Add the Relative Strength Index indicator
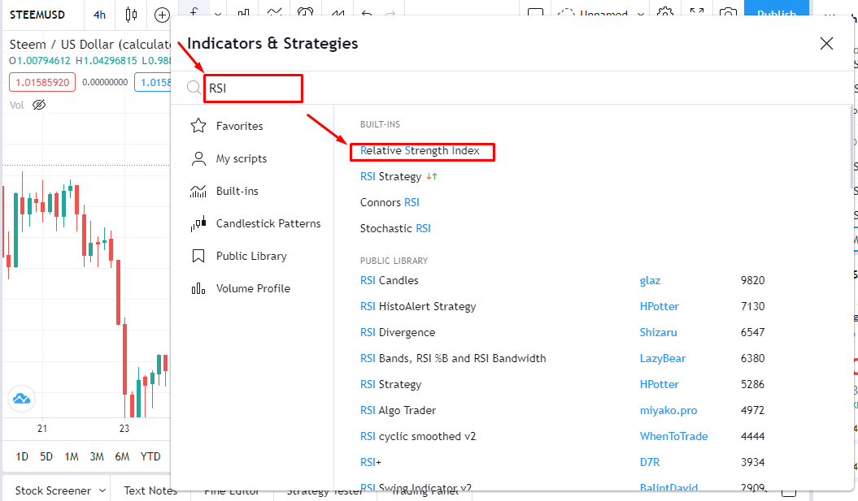 tap(420, 151)
